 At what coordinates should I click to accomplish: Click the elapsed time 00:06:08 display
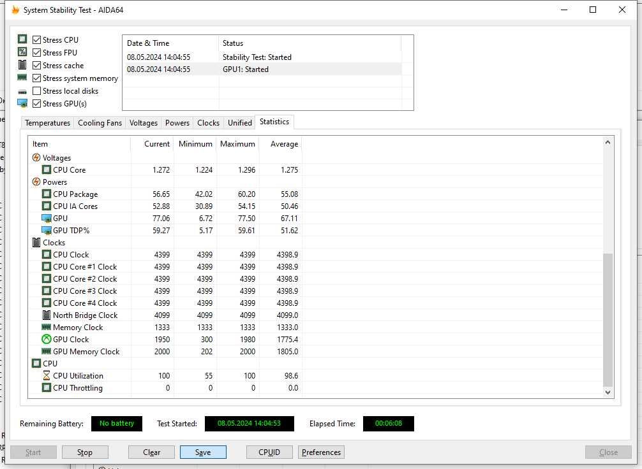(389, 423)
